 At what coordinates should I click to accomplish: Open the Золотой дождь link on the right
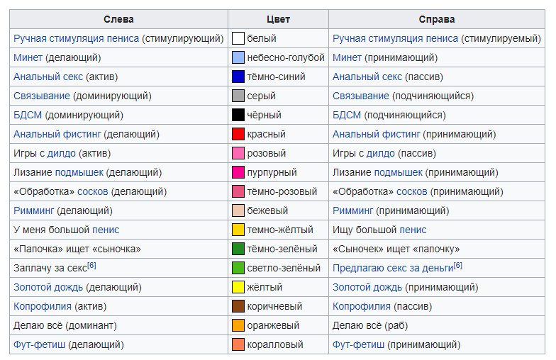[367, 287]
